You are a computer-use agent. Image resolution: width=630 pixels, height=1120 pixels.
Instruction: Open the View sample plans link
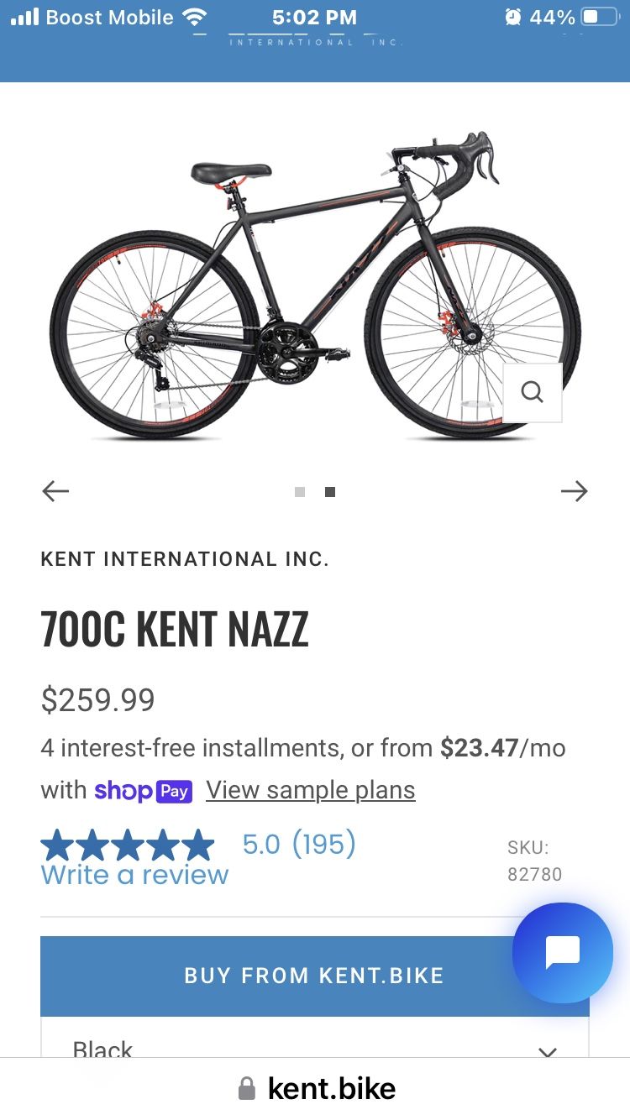coord(311,790)
